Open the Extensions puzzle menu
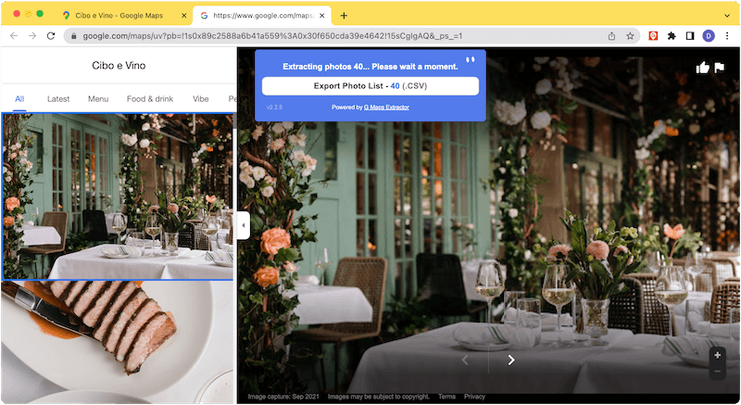The image size is (741, 405). [x=672, y=36]
